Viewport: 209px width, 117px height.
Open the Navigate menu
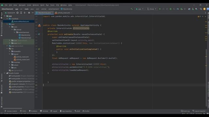[22, 5]
